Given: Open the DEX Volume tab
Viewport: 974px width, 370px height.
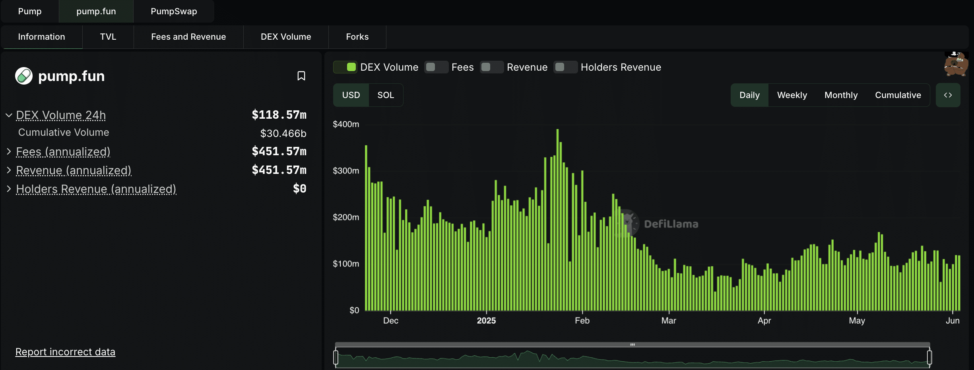Looking at the screenshot, I should pos(286,37).
